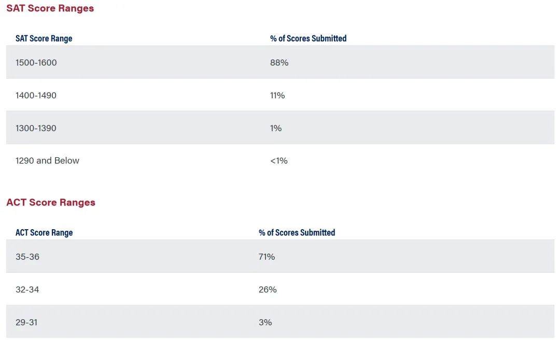Select the 1500-1600 score range cell
The width and height of the screenshot is (560, 343).
36,63
